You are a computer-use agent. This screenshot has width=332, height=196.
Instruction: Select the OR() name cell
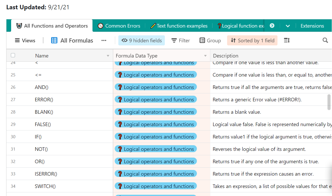(x=72, y=161)
